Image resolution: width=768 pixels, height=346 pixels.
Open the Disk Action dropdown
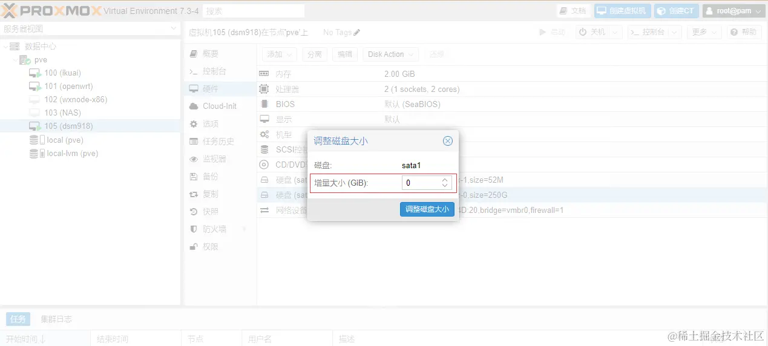(390, 54)
